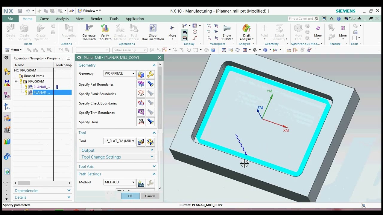Select first PLANAR_ operation in tree
This screenshot has width=383, height=215.
tap(42, 87)
